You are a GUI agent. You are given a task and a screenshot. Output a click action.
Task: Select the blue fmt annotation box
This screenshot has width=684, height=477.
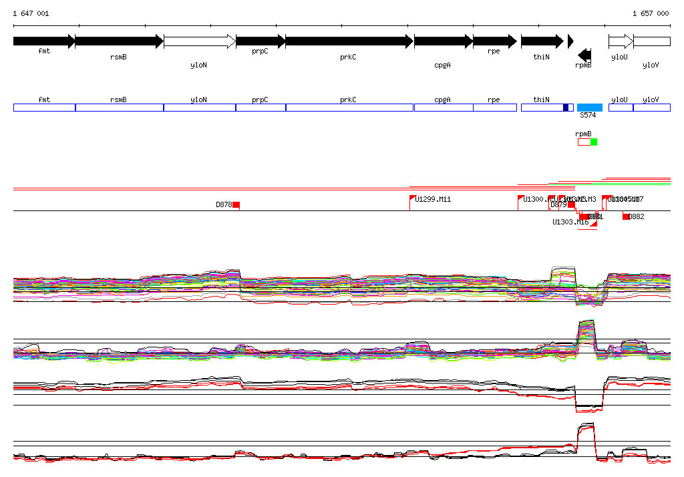point(45,108)
